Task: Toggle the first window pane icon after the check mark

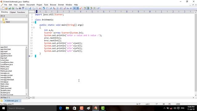Action: tap(85, 8)
